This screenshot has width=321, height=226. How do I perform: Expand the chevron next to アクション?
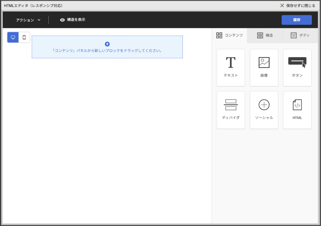39,20
